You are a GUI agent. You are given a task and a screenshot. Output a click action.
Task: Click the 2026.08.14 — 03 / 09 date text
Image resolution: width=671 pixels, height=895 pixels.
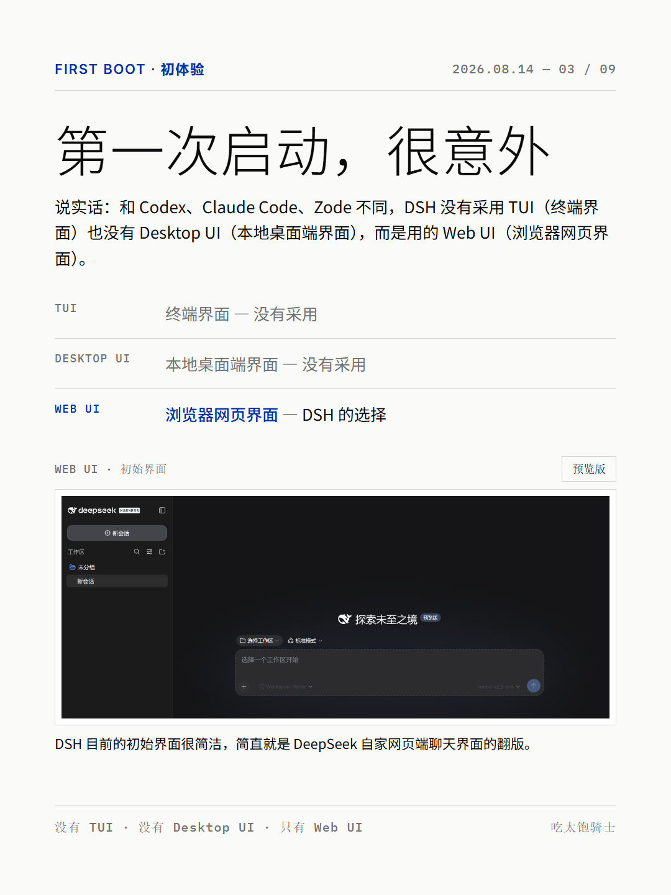(534, 69)
